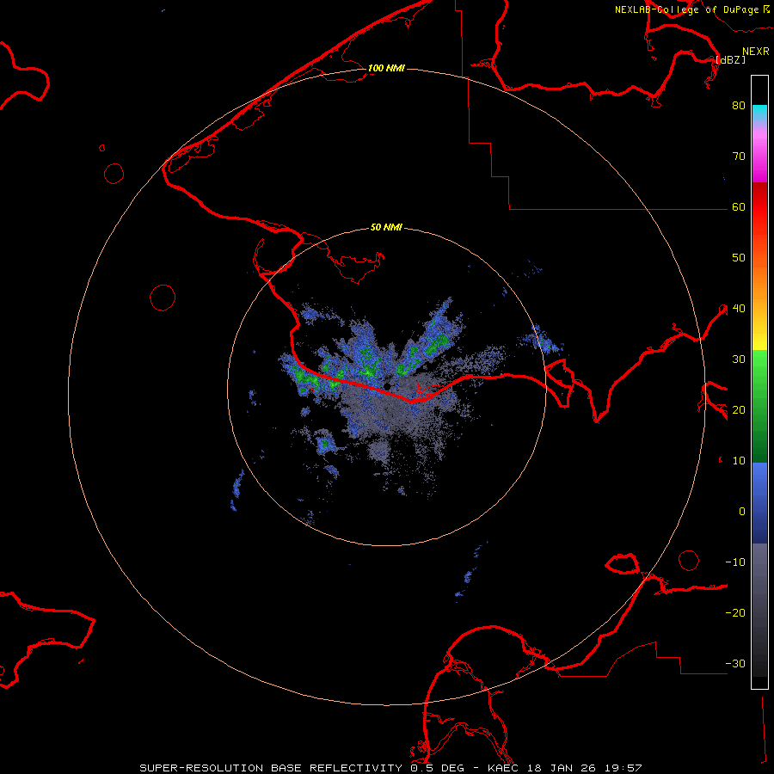The width and height of the screenshot is (774, 774).
Task: Select the 70 value on the dBZ scale
Action: point(739,156)
